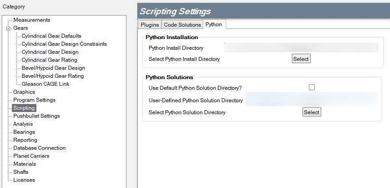390x188 pixels.
Task: Select Cylindrical Gear Defaults in tree
Action: click(x=51, y=36)
